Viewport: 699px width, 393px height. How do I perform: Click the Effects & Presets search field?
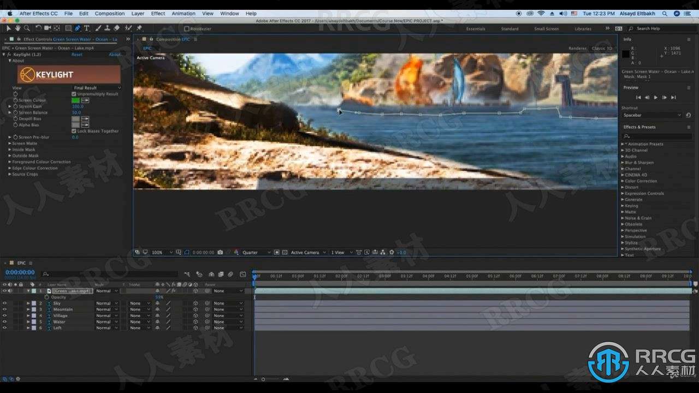tap(657, 136)
